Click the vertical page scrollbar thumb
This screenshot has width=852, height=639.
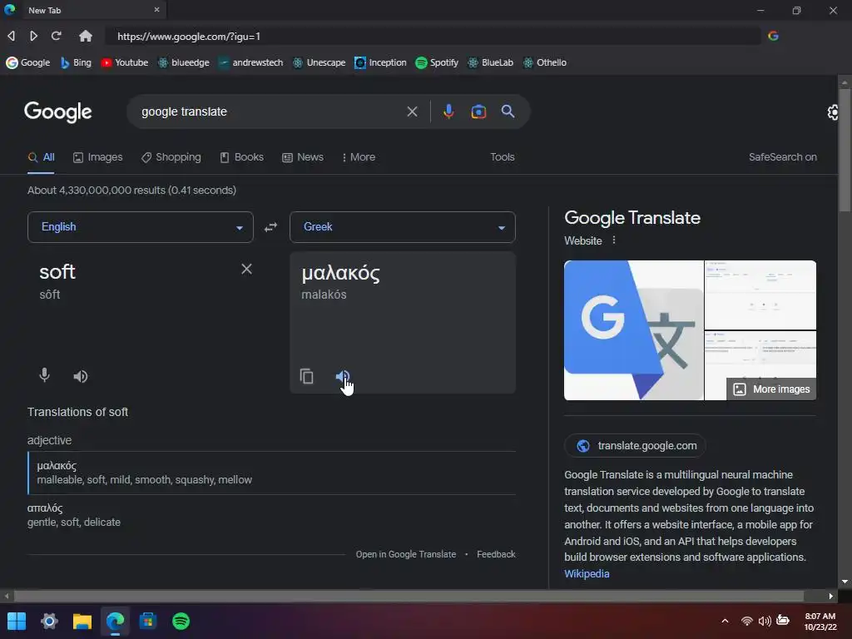[845, 150]
